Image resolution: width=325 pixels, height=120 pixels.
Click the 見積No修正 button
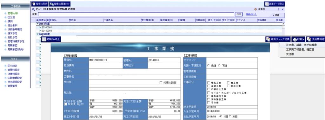pyautogui.click(x=51, y=39)
